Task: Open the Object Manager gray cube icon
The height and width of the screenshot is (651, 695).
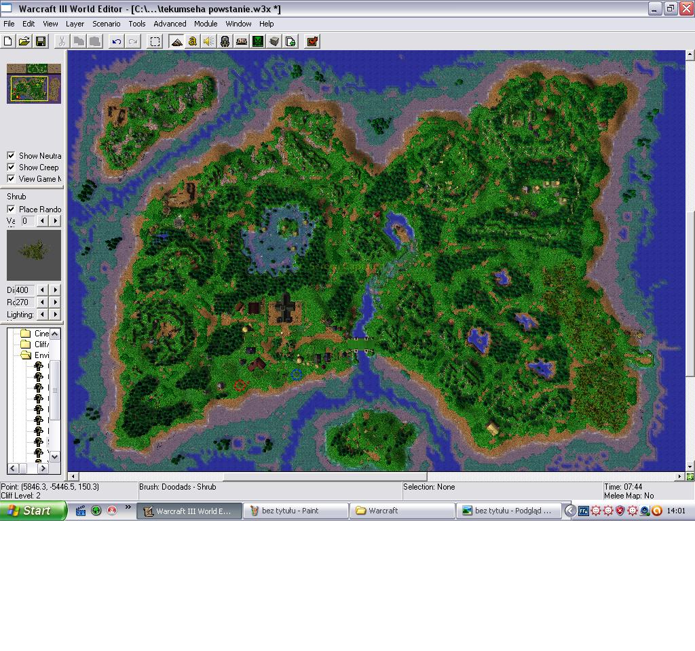Action: pos(274,41)
